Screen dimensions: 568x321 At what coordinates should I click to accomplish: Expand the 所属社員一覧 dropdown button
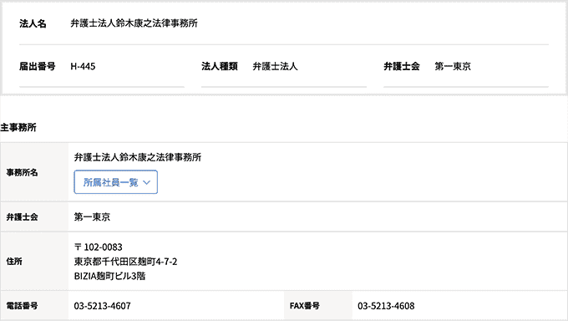click(x=115, y=182)
